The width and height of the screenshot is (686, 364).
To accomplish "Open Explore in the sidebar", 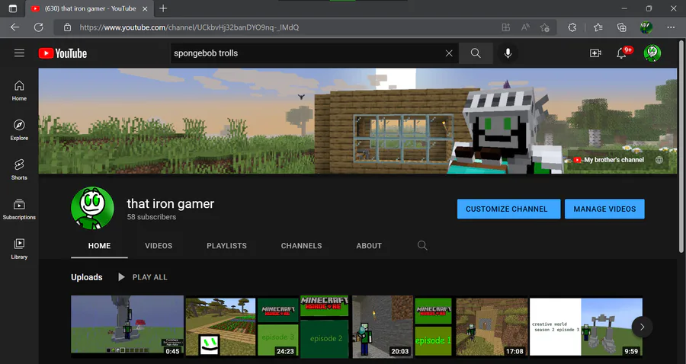I will coord(19,130).
